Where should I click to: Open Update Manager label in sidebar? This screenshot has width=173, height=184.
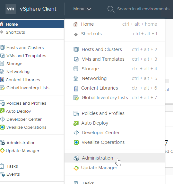[x=23, y=151]
